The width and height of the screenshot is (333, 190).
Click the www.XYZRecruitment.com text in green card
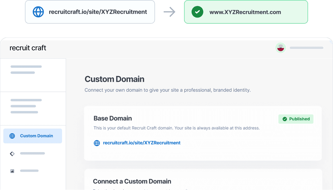coord(245,12)
